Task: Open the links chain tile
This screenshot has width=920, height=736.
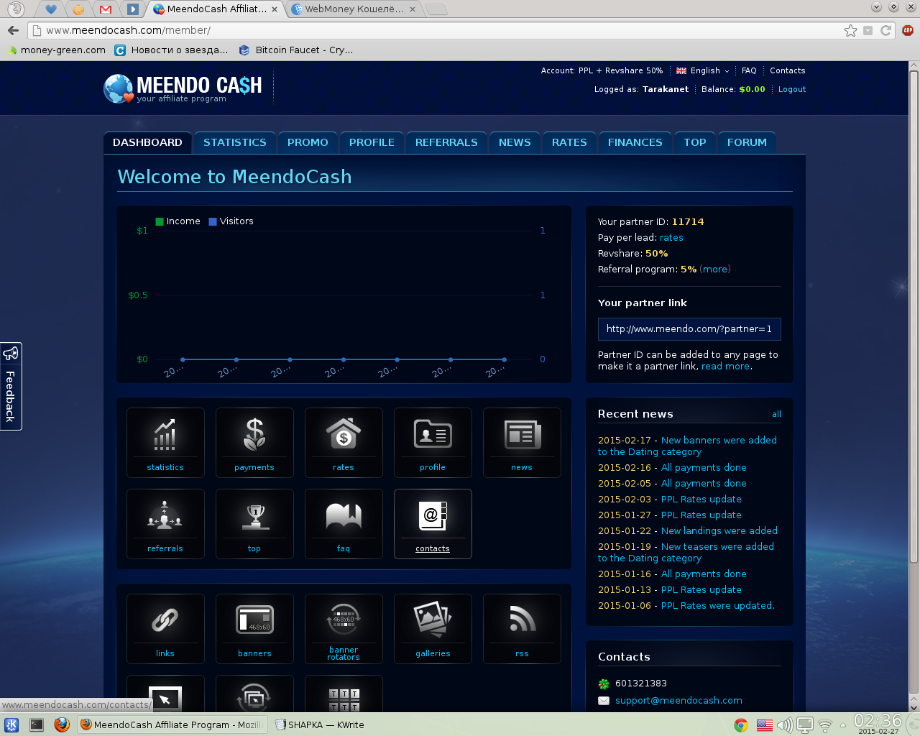Action: pyautogui.click(x=165, y=629)
